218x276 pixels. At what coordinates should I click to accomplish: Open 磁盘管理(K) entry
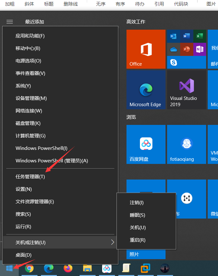[60, 123]
